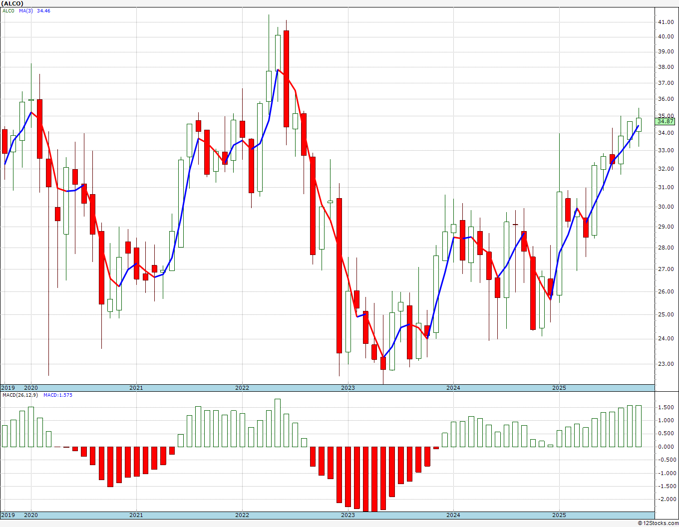Click the current price tag 34.87
Screen dimensions: 679x527
(666, 121)
